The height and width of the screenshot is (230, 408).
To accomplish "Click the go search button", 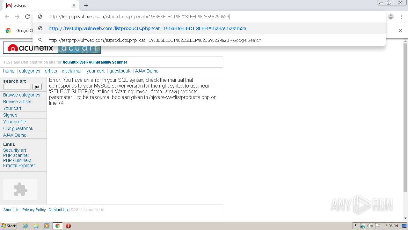I will [x=37, y=87].
